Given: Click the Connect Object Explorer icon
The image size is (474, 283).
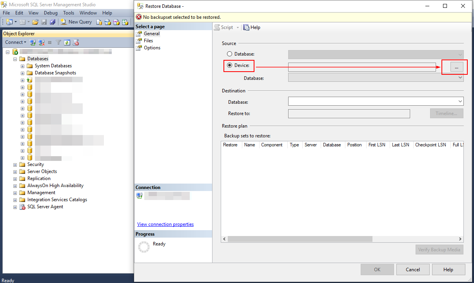Looking at the screenshot, I should [x=33, y=42].
